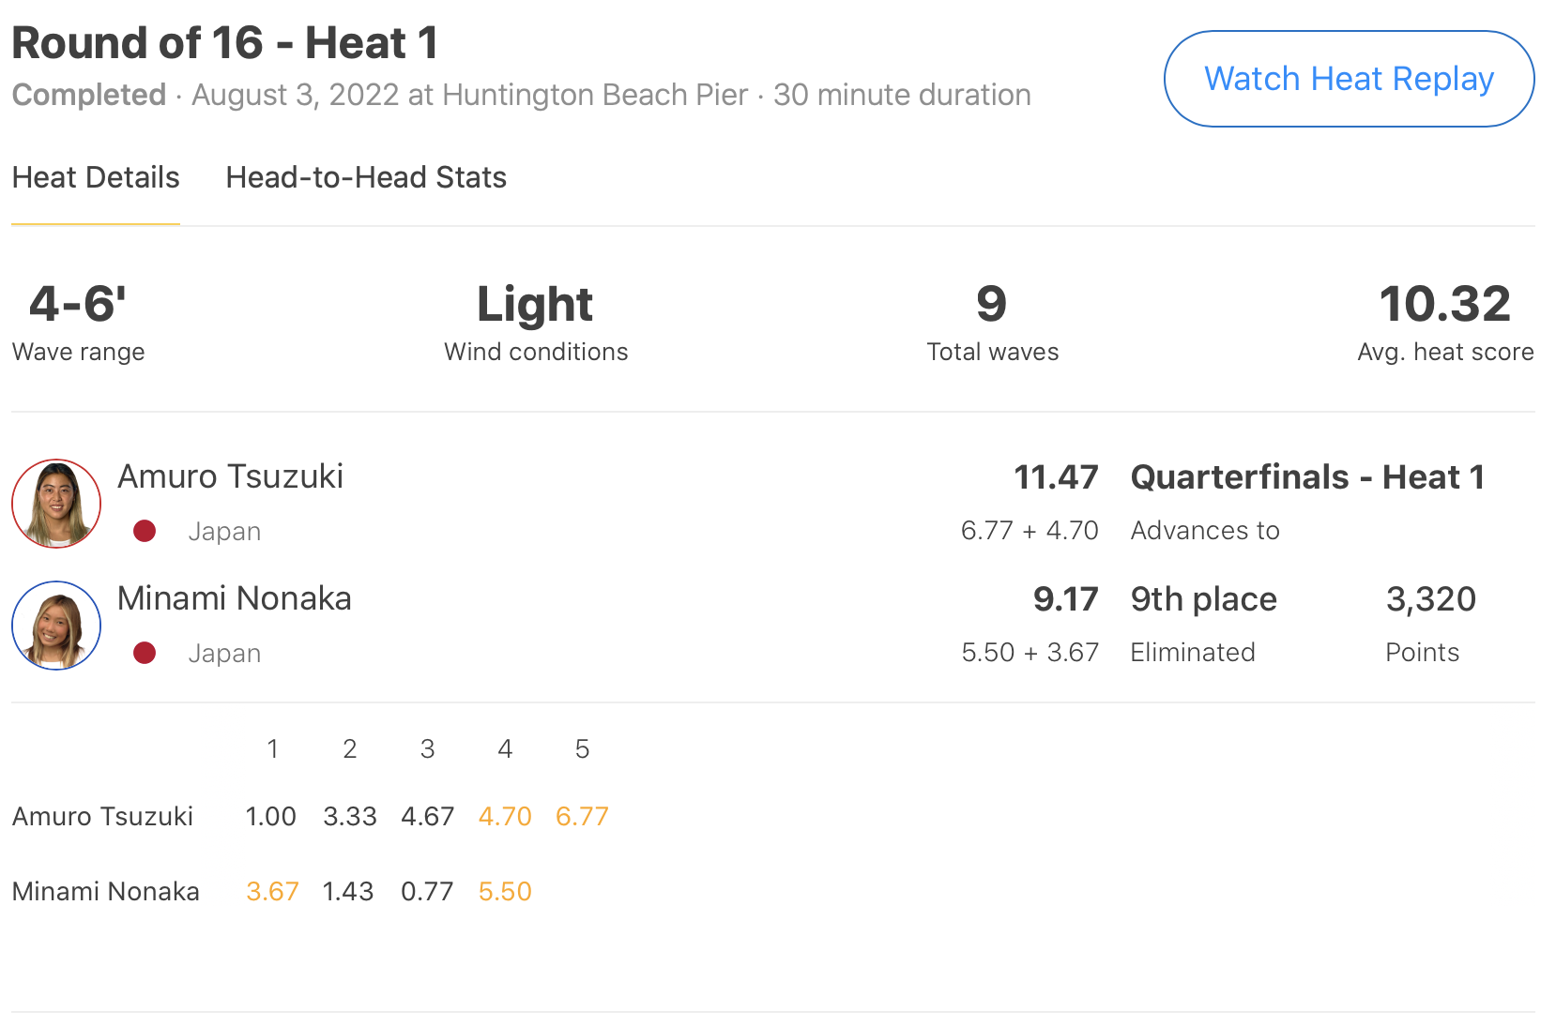The height and width of the screenshot is (1026, 1556).
Task: Click the 10.32 average heat score
Action: click(x=1444, y=305)
